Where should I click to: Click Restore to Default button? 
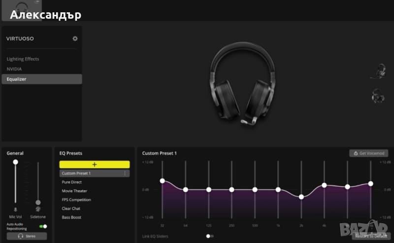pos(369,236)
